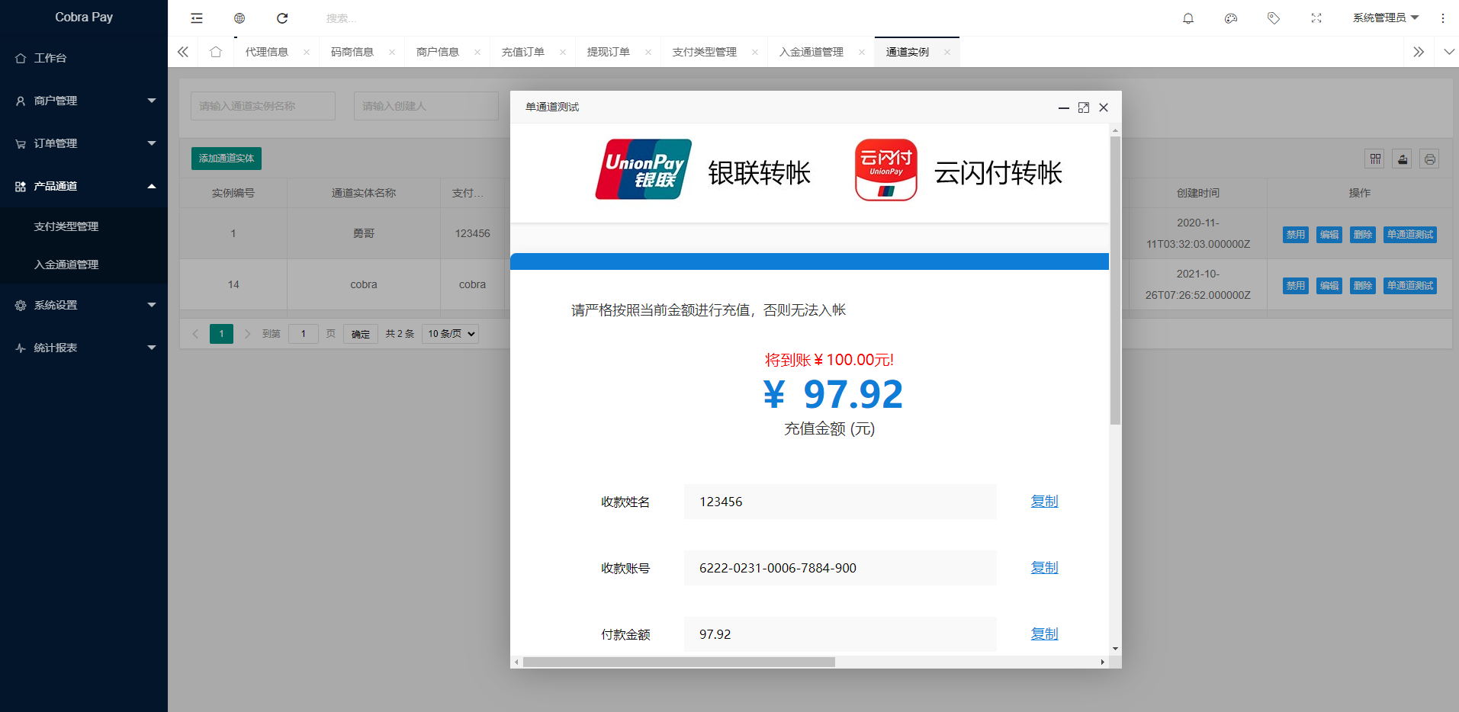Select the language globe icon
This screenshot has width=1459, height=712.
pos(239,16)
